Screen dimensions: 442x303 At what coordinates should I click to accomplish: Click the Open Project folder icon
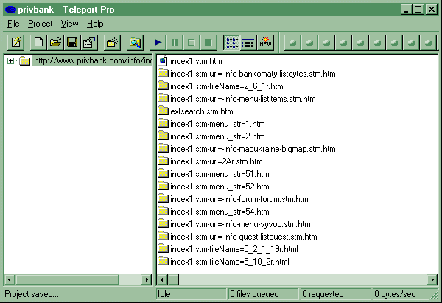point(56,43)
